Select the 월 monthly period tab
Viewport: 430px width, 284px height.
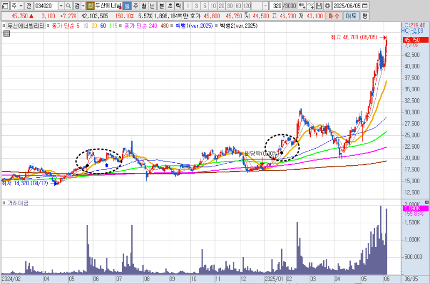[144, 5]
